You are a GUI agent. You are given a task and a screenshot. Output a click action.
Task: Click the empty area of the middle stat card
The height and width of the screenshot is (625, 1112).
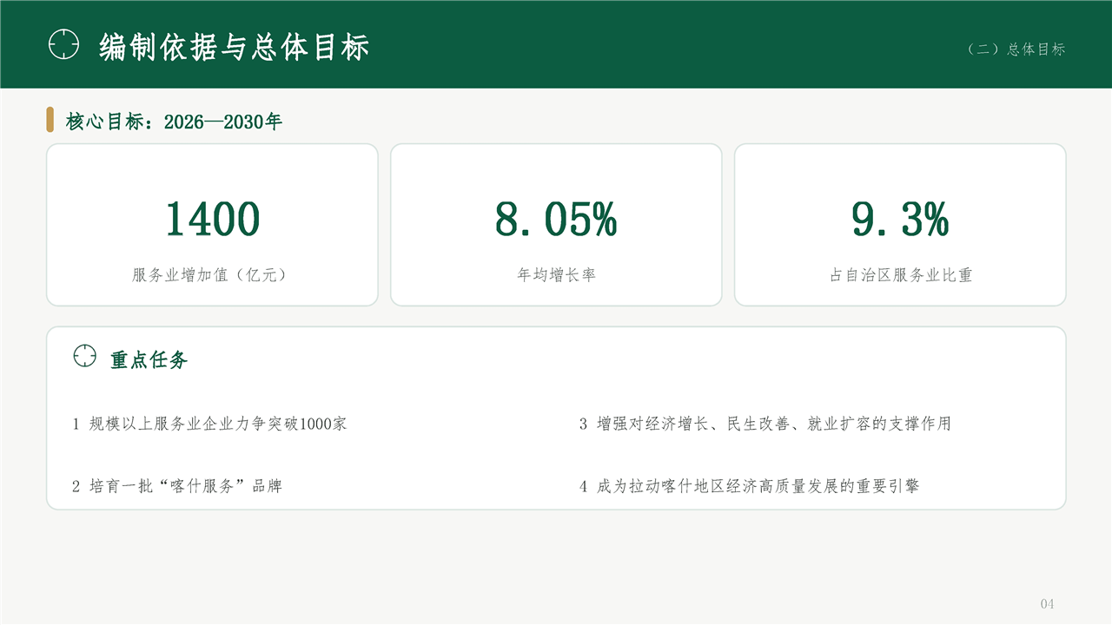click(556, 169)
